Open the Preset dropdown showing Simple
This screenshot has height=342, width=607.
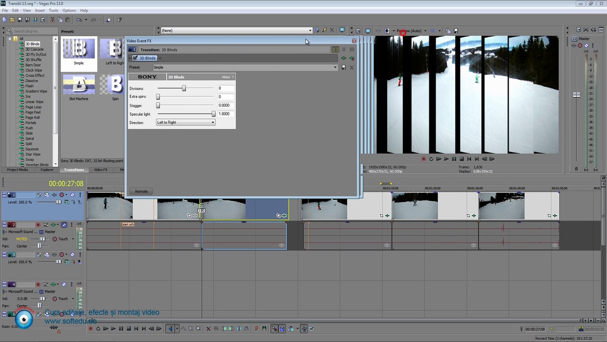coord(245,67)
